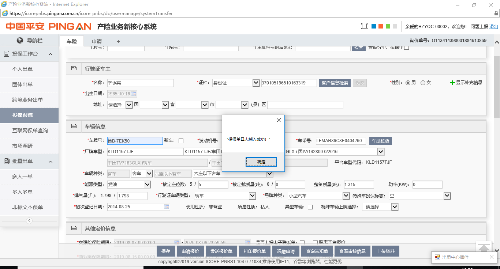This screenshot has width=500, height=269.
Task: Click the navigation bar compass icon
Action: coord(20,41)
